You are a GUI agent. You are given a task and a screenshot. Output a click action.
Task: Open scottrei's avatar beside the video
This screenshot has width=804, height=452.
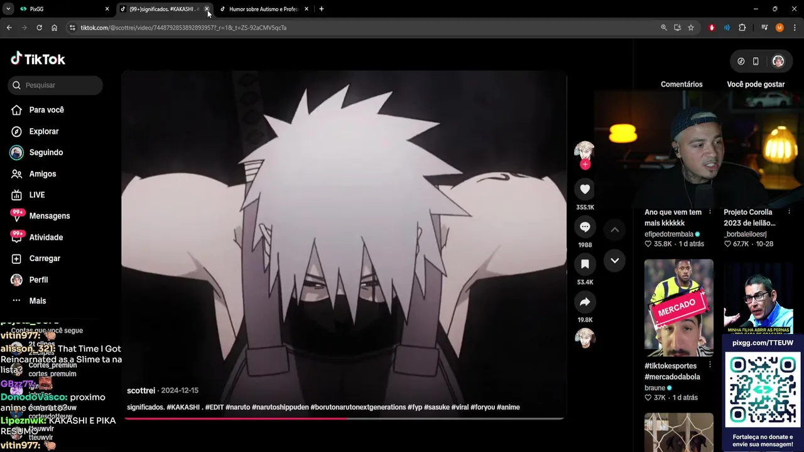pyautogui.click(x=584, y=151)
